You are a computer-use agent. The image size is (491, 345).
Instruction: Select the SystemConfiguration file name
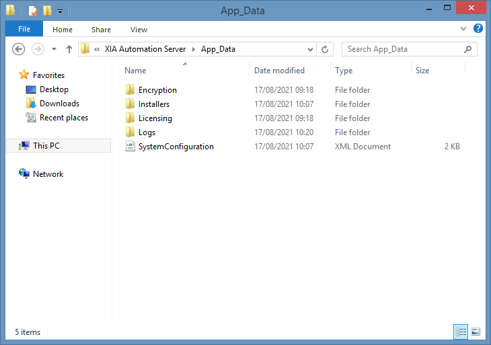click(176, 146)
